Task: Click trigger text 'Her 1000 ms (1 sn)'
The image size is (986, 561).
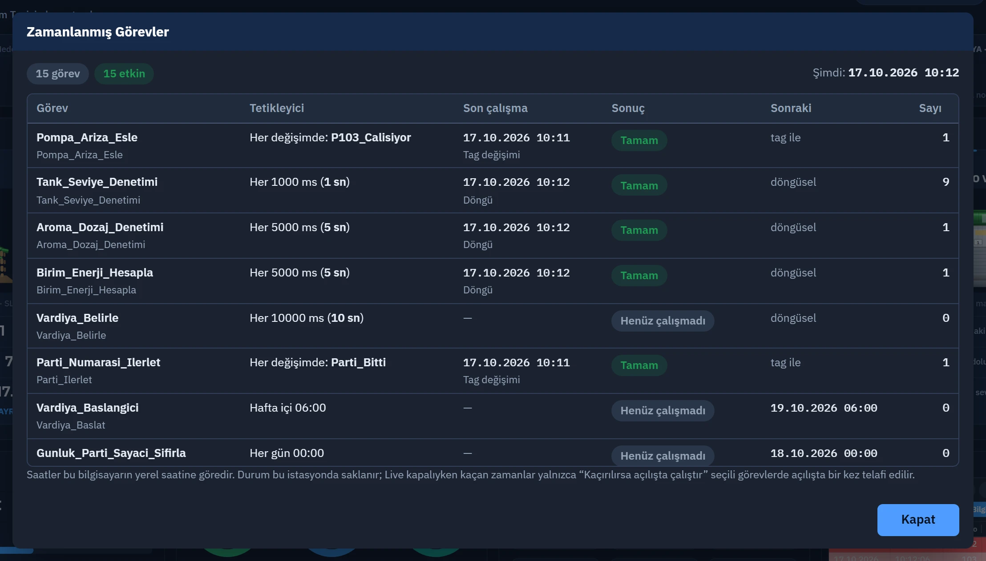Action: (299, 182)
